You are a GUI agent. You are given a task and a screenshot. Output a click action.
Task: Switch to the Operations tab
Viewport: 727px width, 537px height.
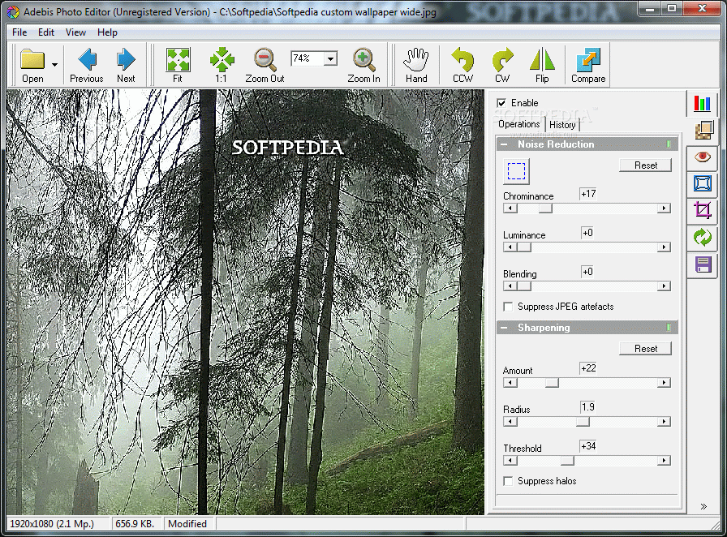tap(518, 124)
